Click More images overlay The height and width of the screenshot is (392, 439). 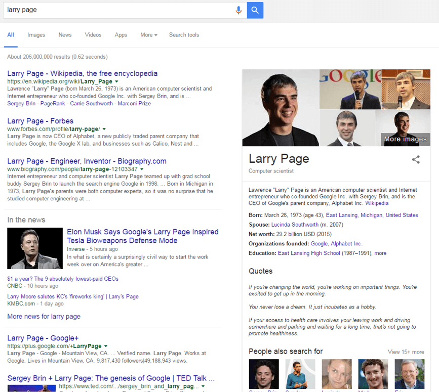[405, 139]
